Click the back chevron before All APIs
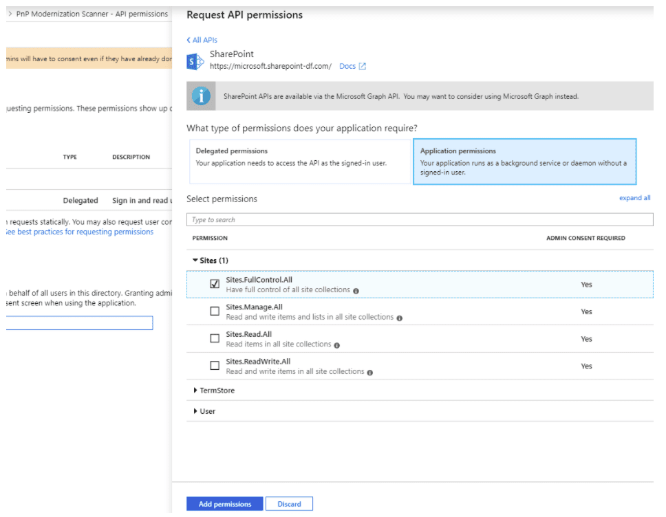The height and width of the screenshot is (517, 666). point(189,40)
